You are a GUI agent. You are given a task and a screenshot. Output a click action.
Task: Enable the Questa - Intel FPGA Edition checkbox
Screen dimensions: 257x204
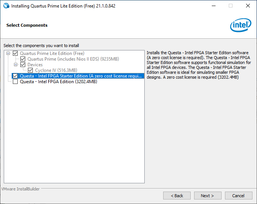[x=15, y=82]
